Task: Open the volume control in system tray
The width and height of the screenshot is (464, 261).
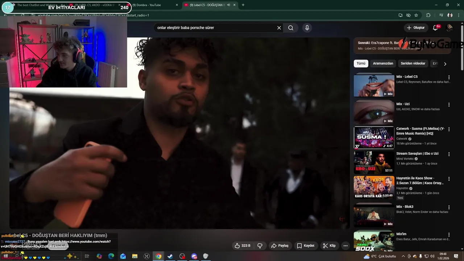Action: tap(432, 256)
